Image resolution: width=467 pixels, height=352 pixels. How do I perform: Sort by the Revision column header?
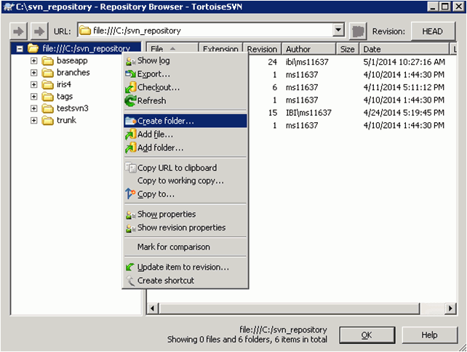point(262,49)
